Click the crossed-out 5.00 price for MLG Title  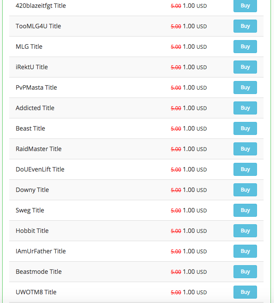pos(176,47)
